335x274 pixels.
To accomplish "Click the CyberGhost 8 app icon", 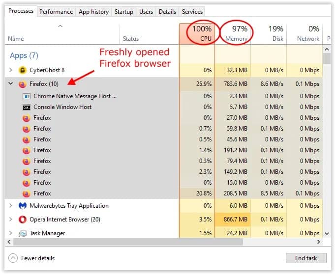I will click(23, 70).
